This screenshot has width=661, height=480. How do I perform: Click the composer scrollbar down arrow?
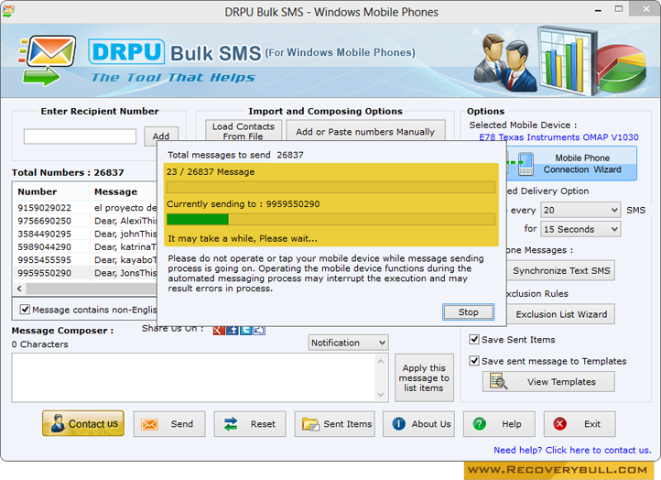pyautogui.click(x=381, y=395)
